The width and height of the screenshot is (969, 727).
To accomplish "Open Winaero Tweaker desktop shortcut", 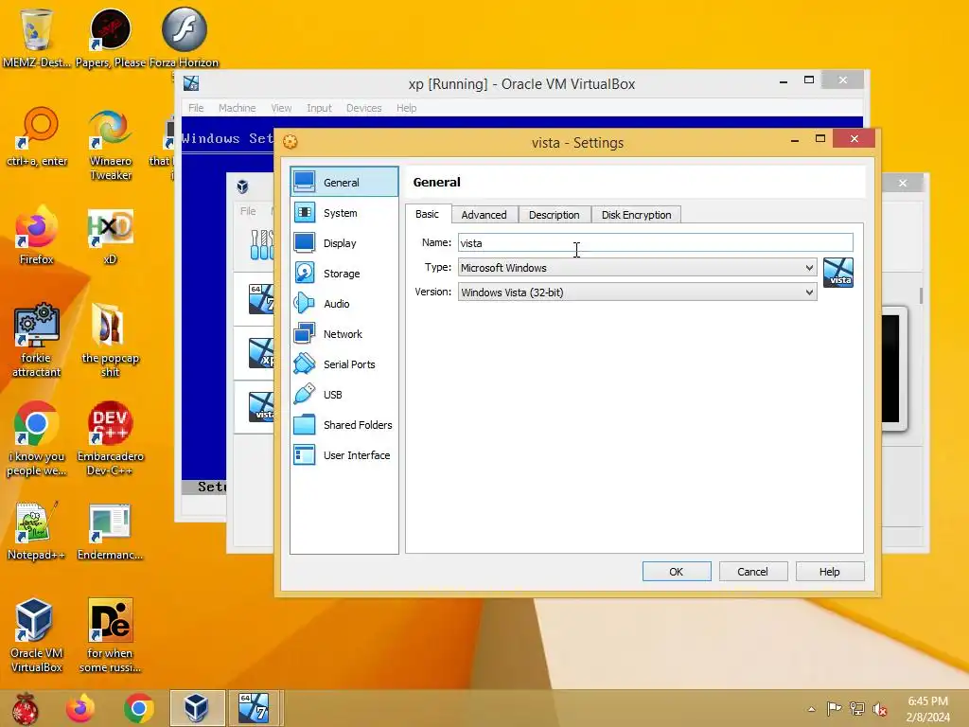I will pos(111,145).
